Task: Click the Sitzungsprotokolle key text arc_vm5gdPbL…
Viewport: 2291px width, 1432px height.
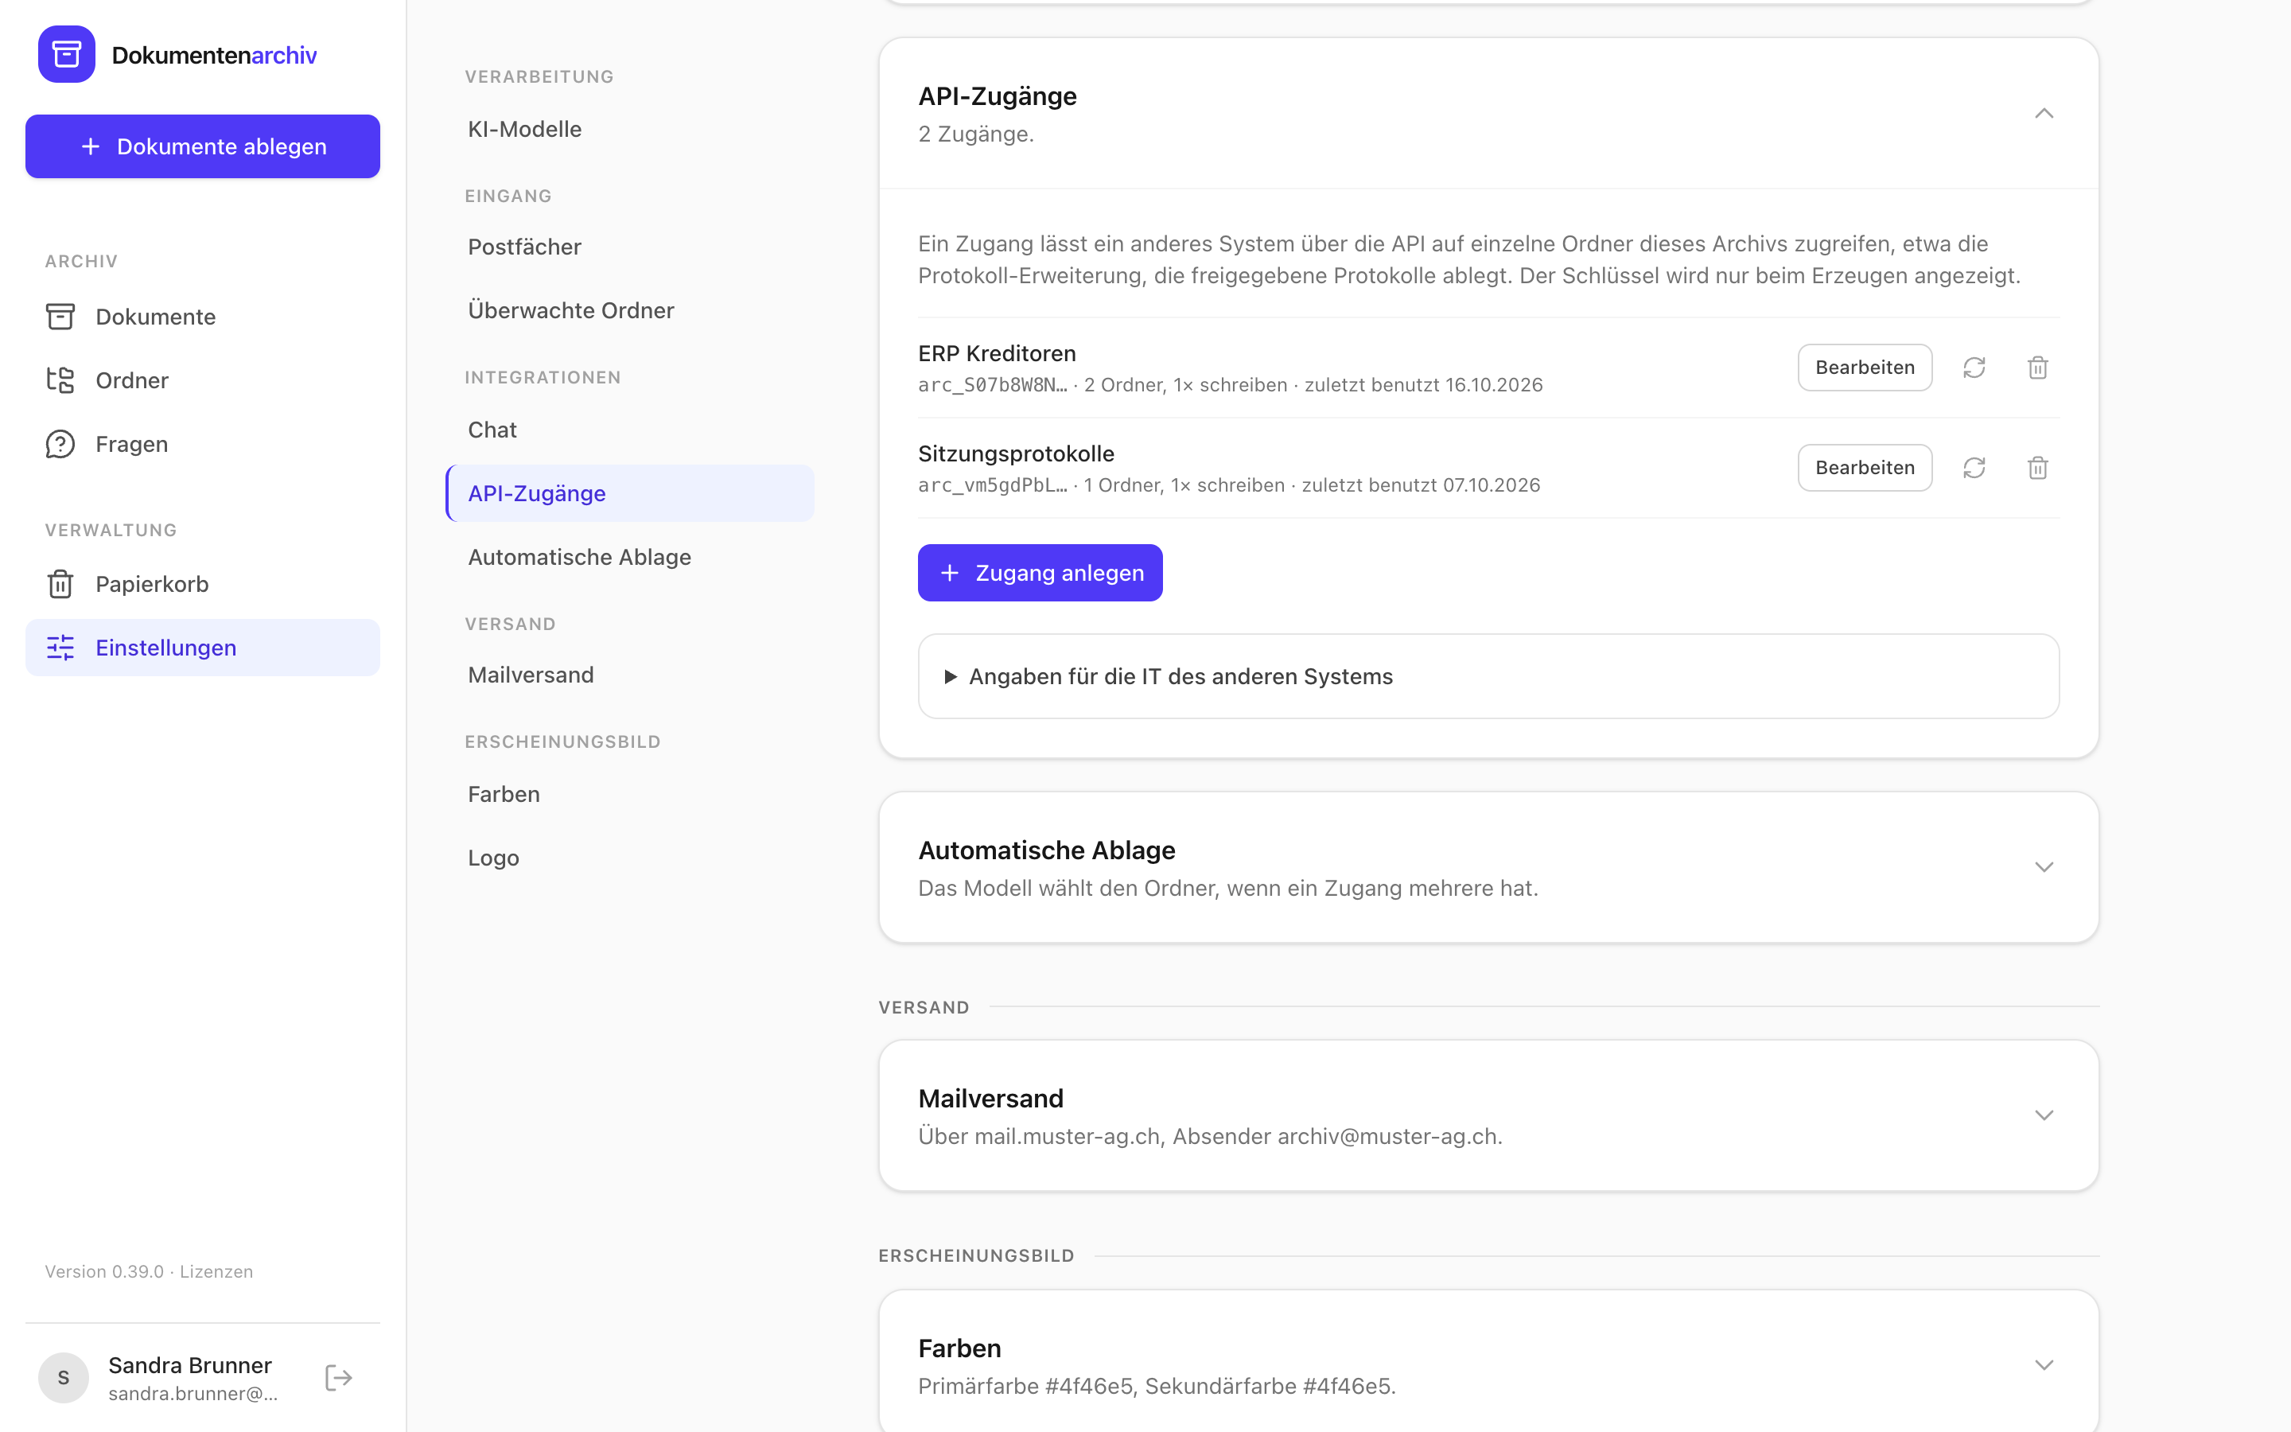Action: click(x=992, y=485)
